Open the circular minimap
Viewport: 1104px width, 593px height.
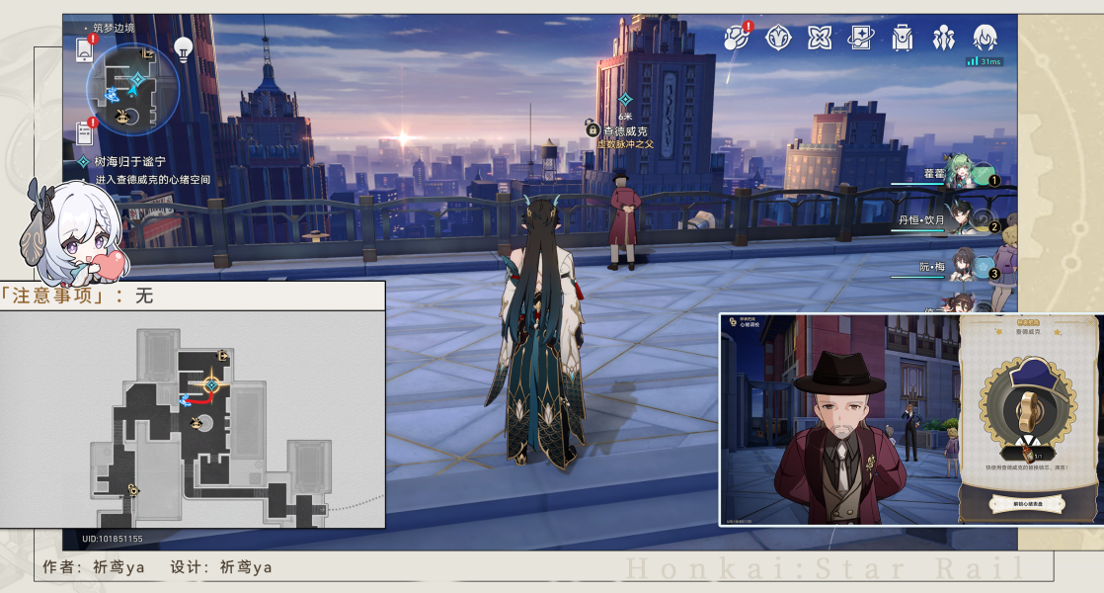pos(132,89)
